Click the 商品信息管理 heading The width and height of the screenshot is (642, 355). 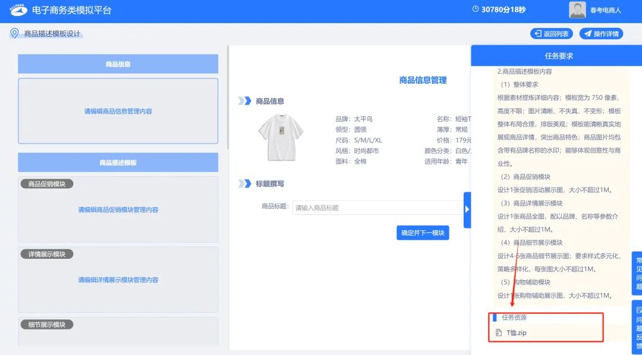[x=423, y=80]
